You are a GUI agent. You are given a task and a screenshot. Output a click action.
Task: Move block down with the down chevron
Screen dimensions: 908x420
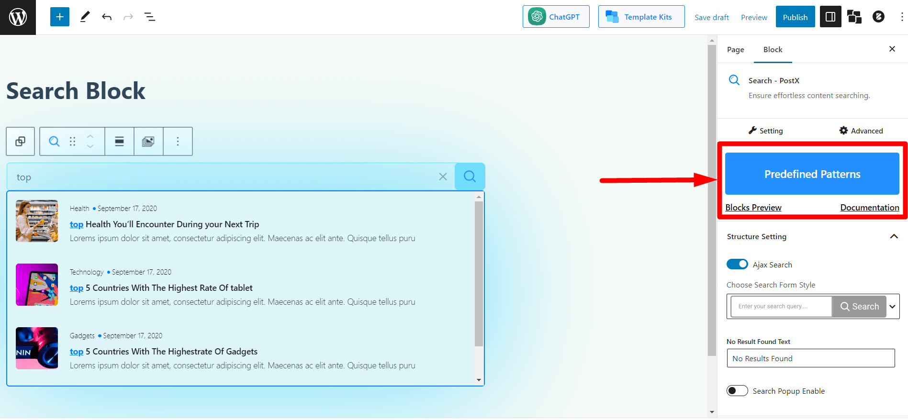[x=90, y=146]
